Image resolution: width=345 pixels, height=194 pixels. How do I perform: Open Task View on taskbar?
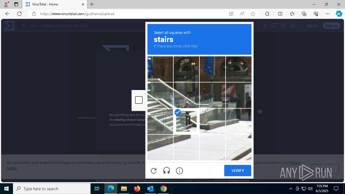pos(97,189)
